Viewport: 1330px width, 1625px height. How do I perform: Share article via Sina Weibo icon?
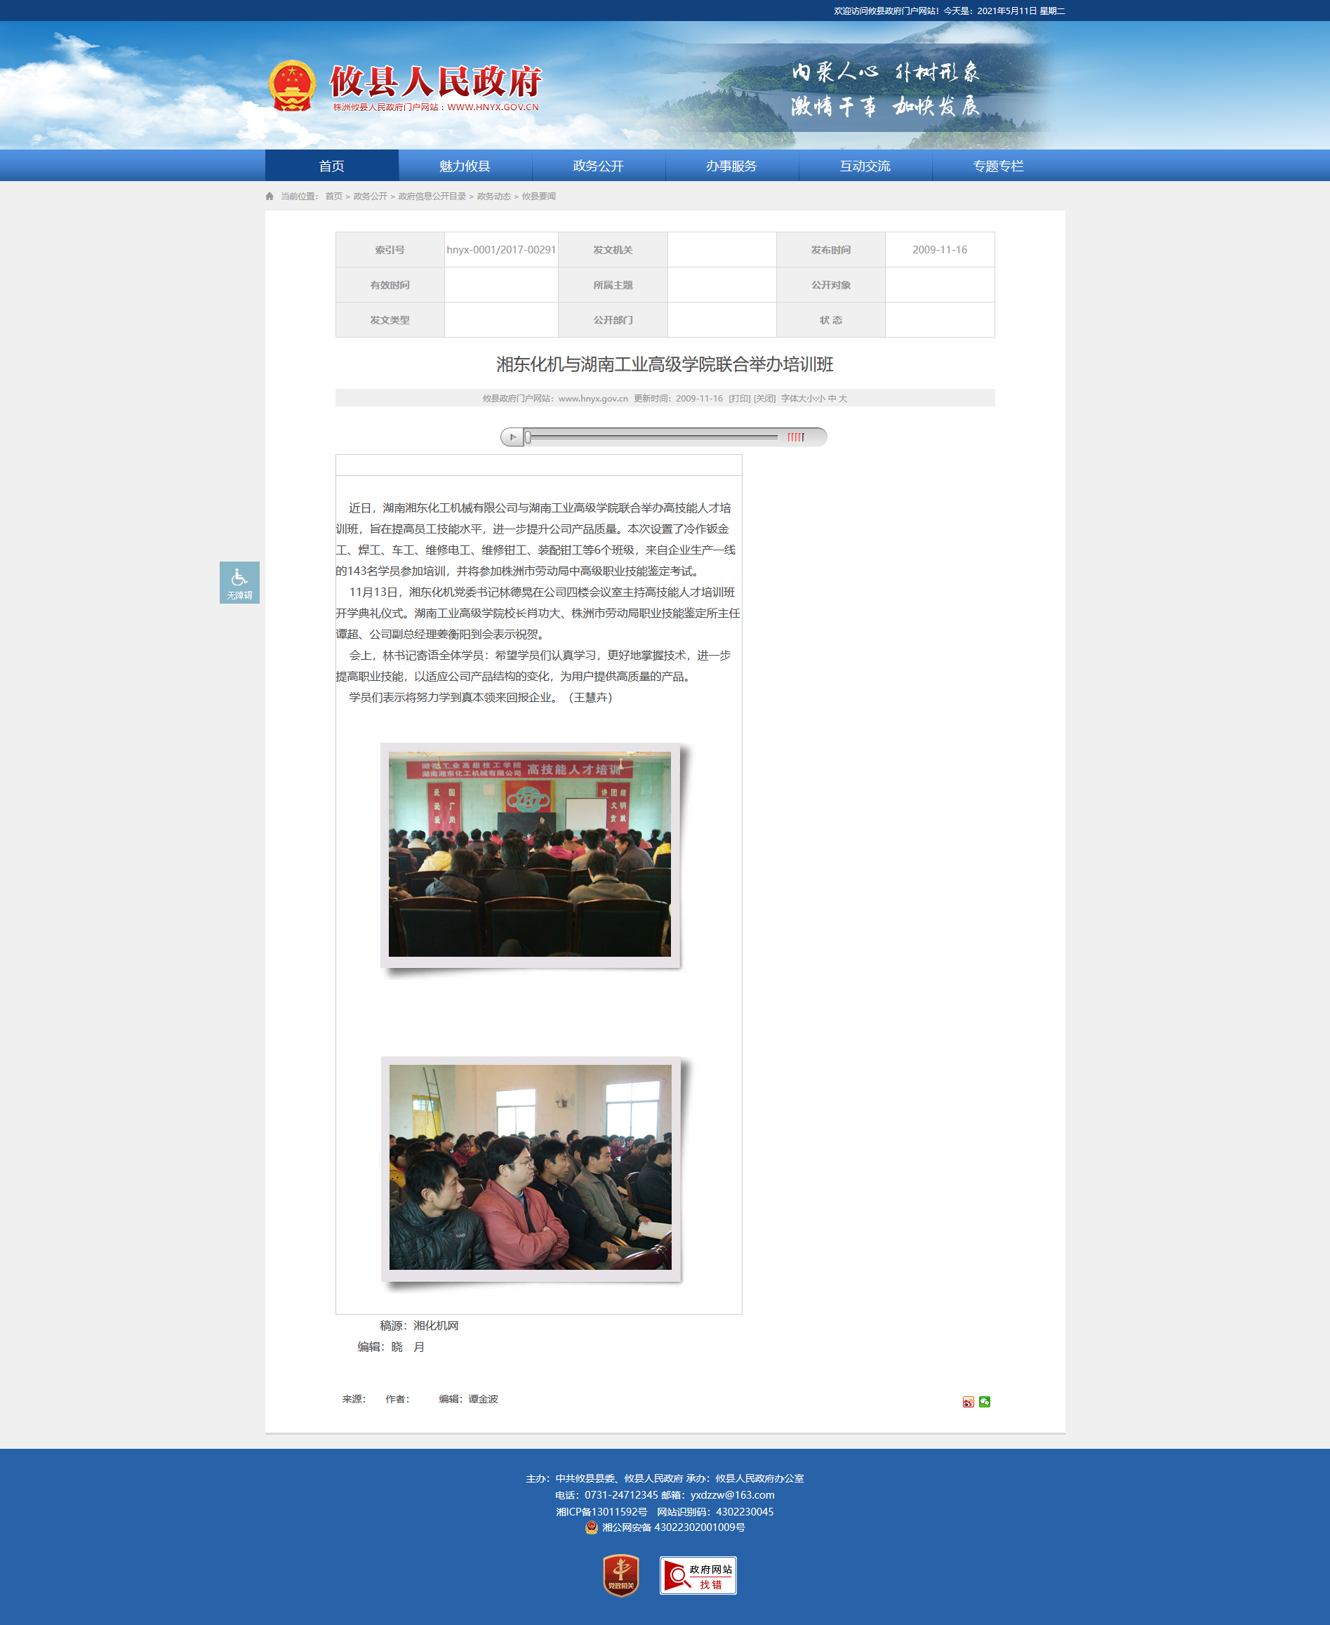click(x=969, y=1401)
